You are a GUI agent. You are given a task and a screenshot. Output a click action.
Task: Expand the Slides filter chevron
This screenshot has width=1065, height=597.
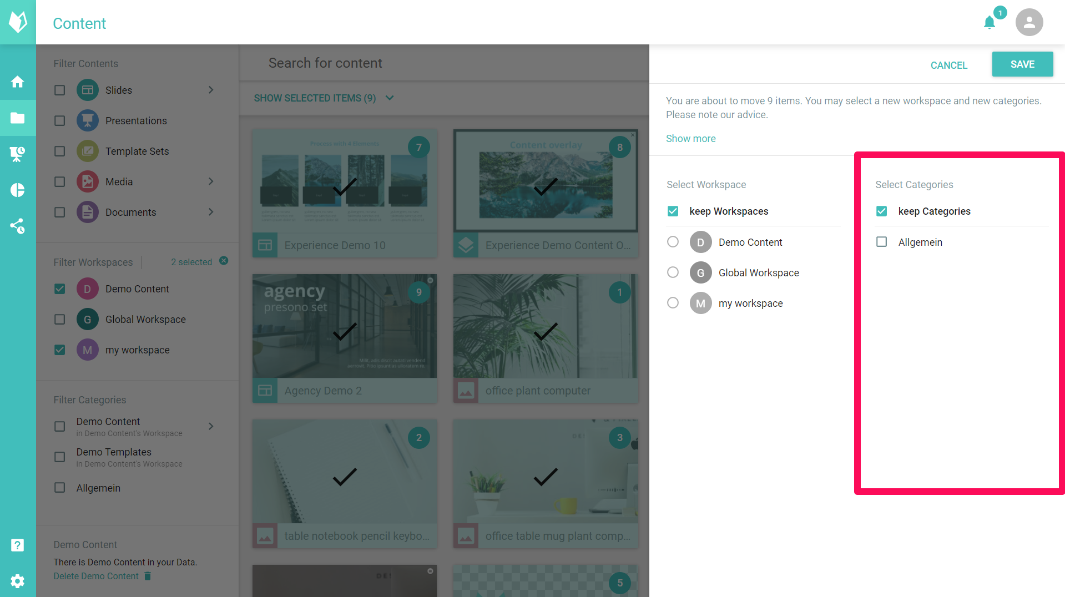point(211,90)
